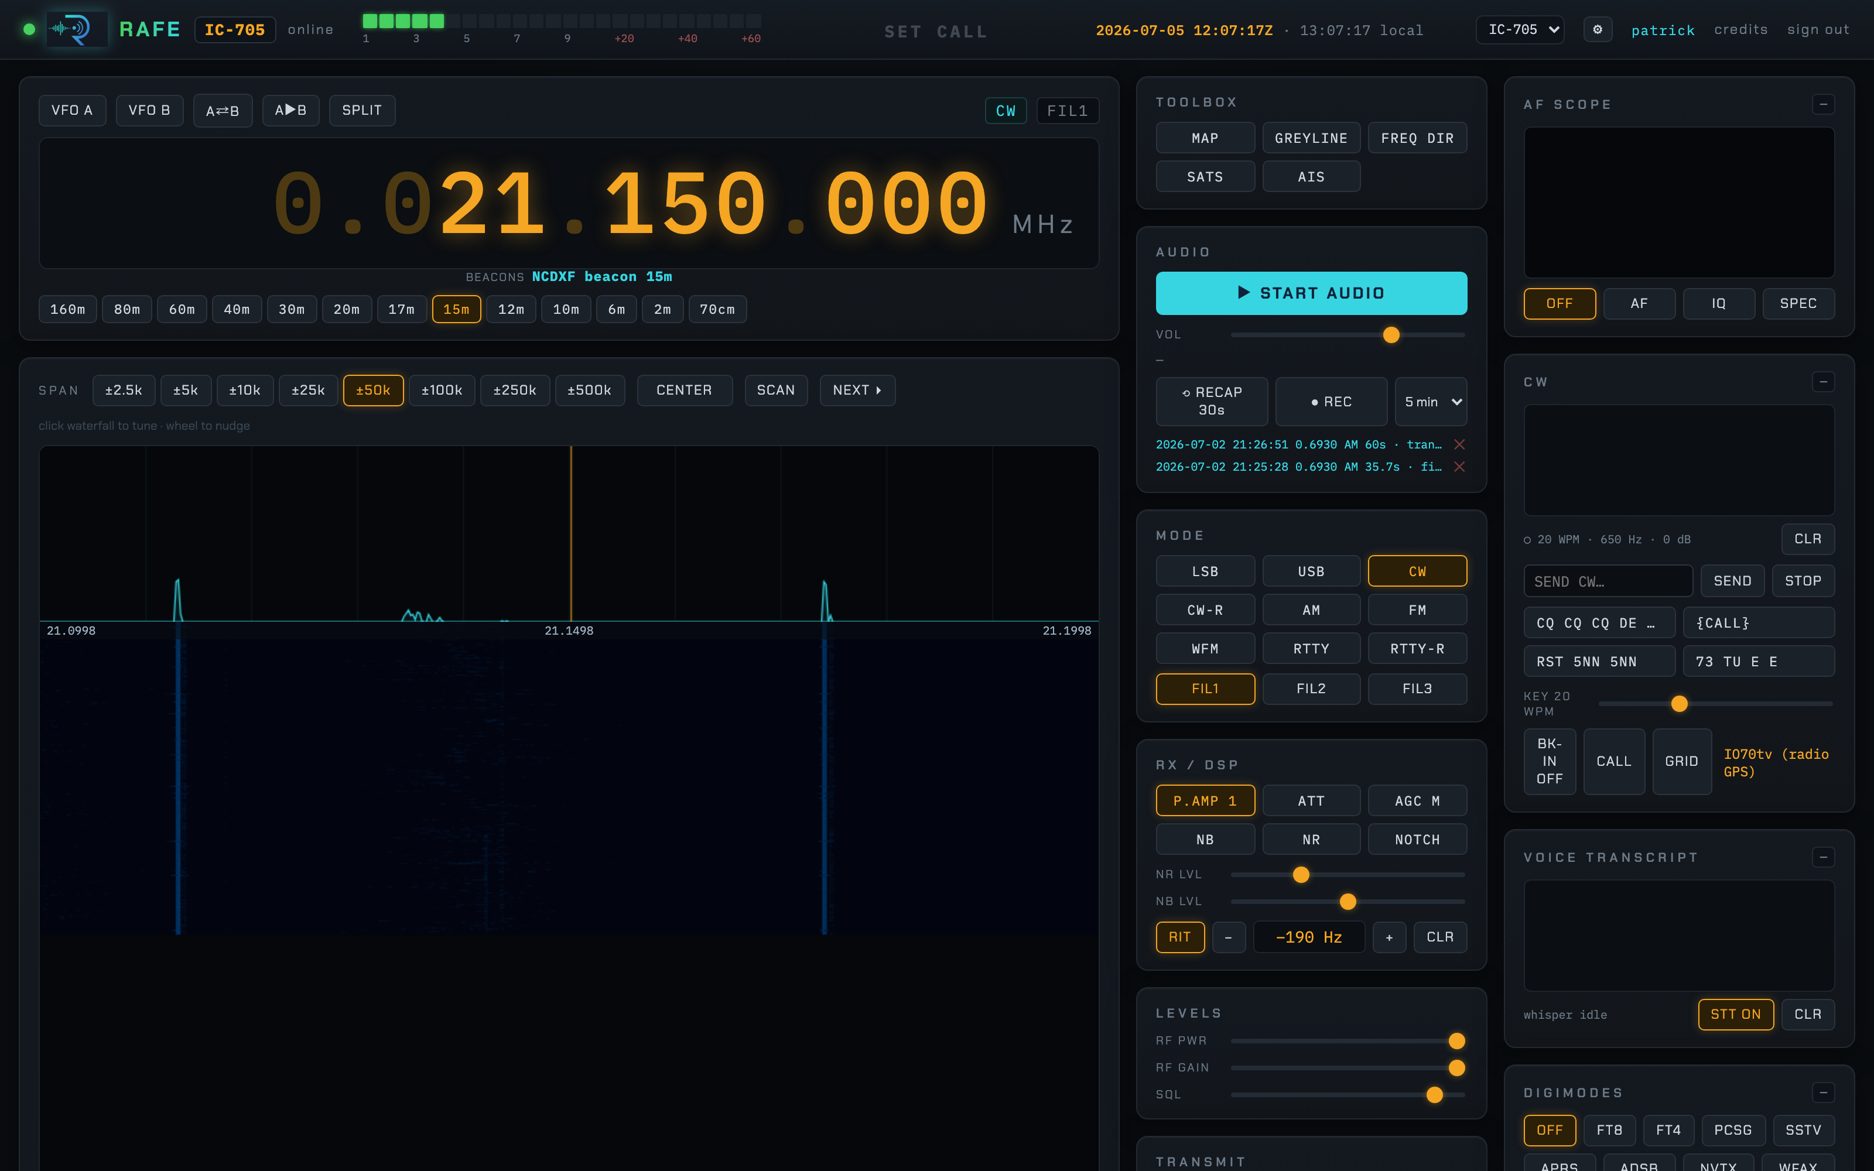The width and height of the screenshot is (1874, 1171).
Task: Decrease RIT offset with minus button
Action: (x=1228, y=937)
